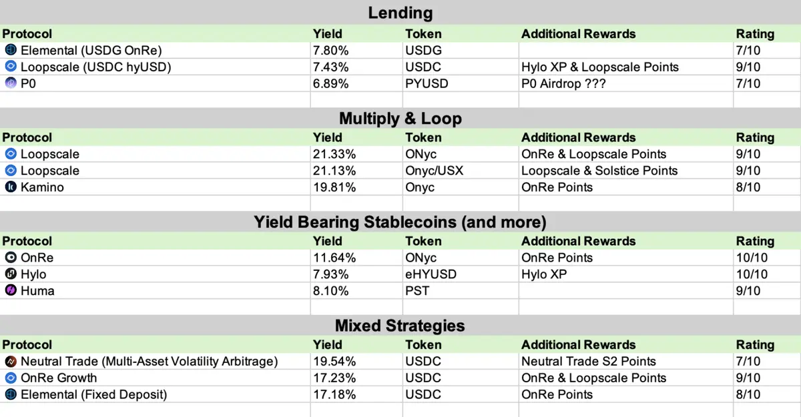The width and height of the screenshot is (801, 417).
Task: Select the Lending section header
Action: coord(400,13)
